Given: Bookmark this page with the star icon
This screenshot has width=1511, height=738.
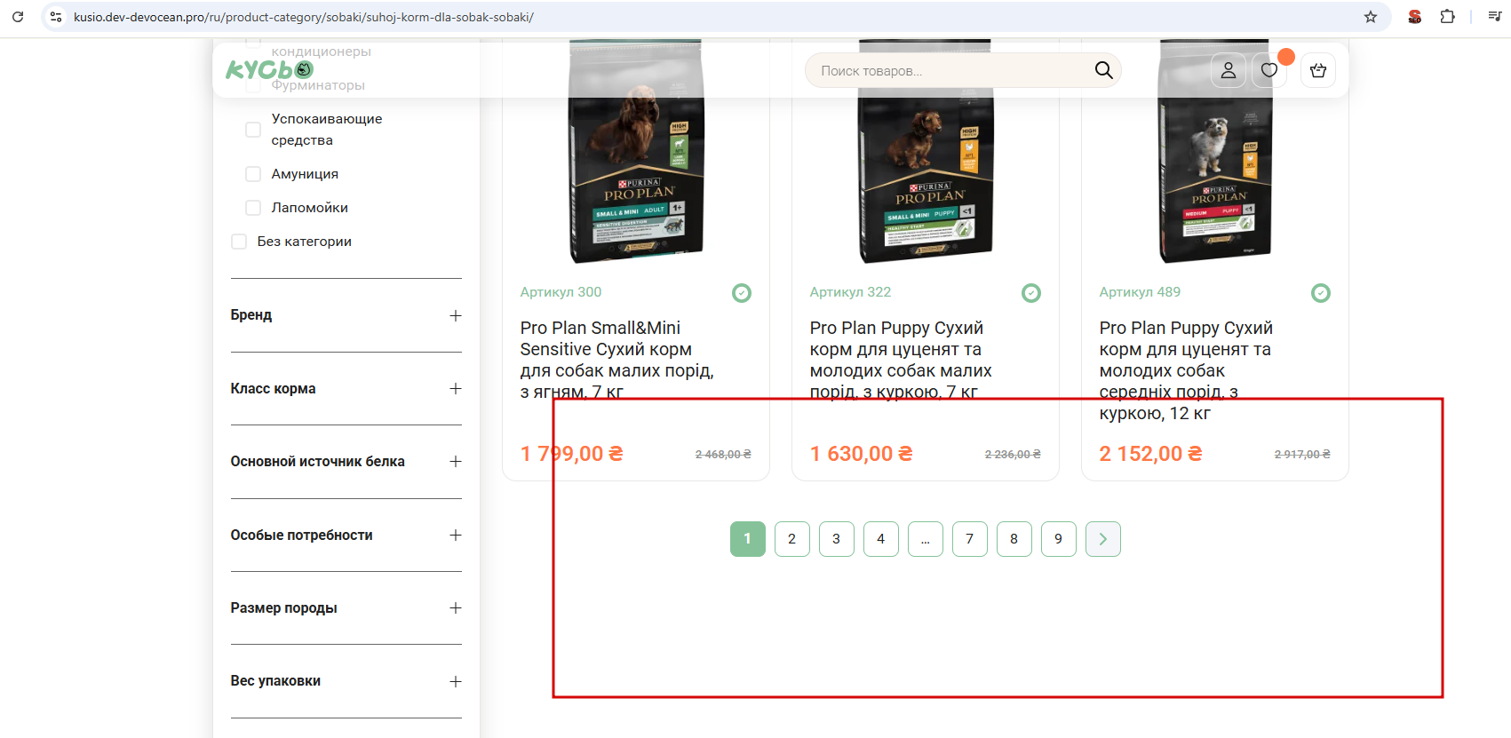Looking at the screenshot, I should pos(1371,17).
